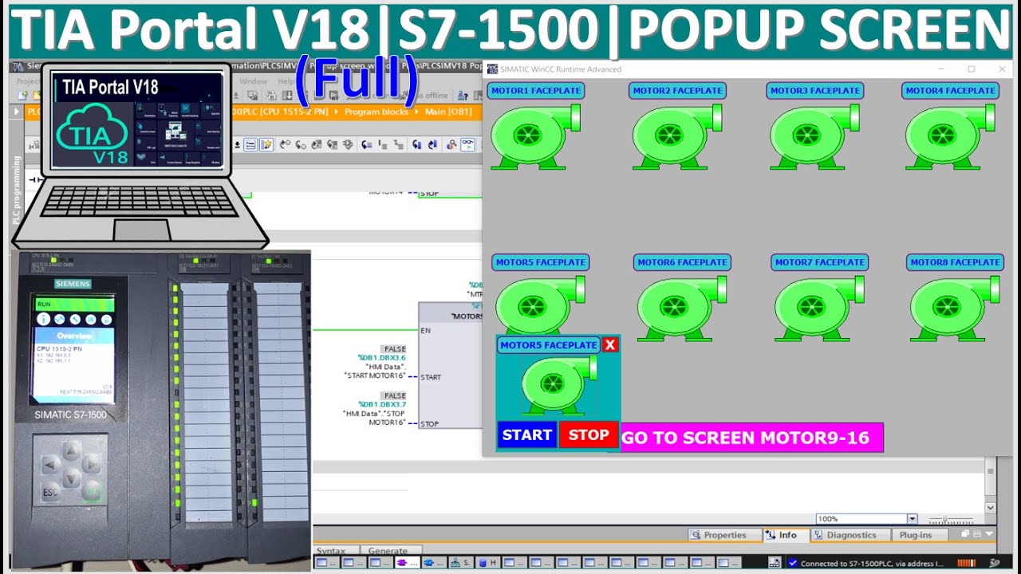Screen dimensions: 1021x574
Task: Collapse the inspector window with the arrow icon
Action: pos(989,534)
